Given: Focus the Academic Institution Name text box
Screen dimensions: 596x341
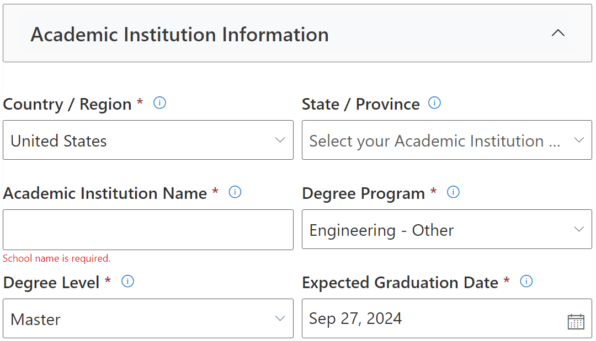Looking at the screenshot, I should click(x=148, y=230).
